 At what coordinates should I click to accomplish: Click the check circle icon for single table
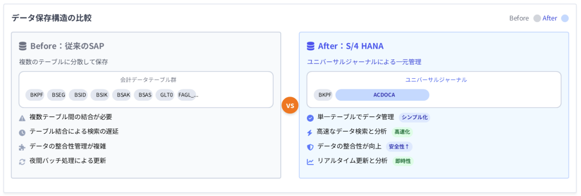click(x=310, y=118)
